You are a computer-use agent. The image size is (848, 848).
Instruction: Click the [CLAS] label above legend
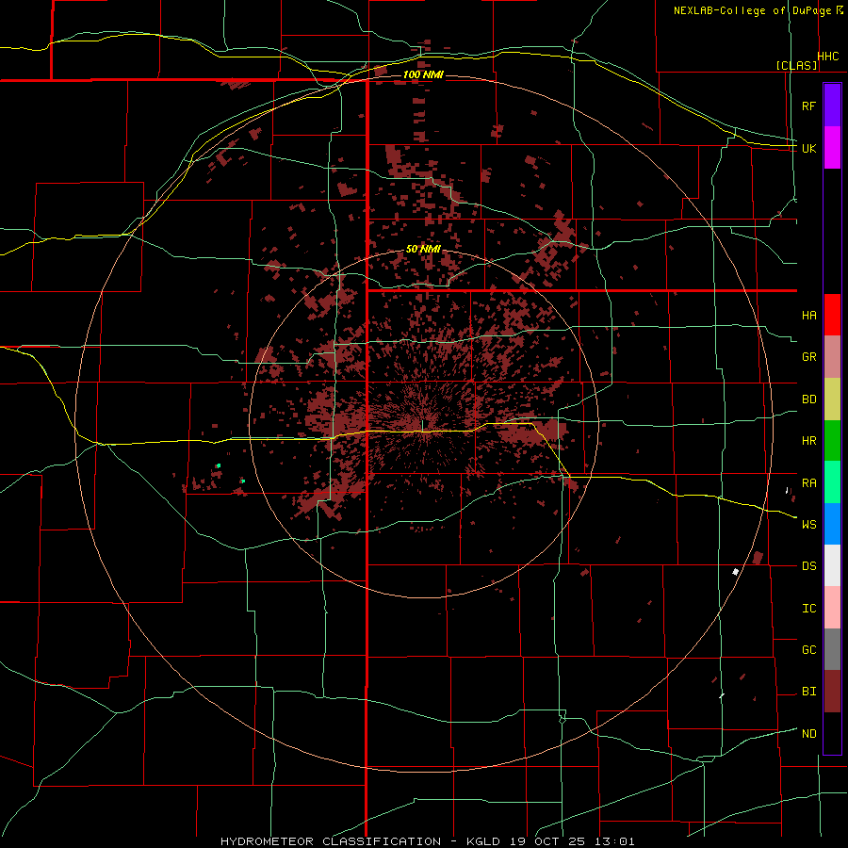pyautogui.click(x=796, y=65)
